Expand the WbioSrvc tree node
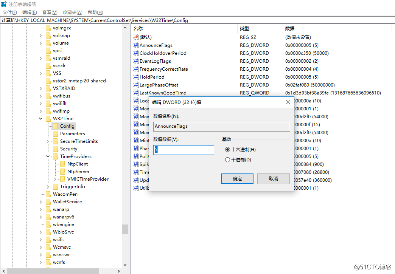 tap(41, 232)
